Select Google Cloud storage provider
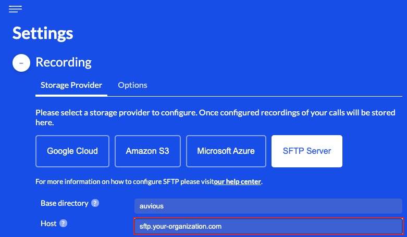The height and width of the screenshot is (237, 407). [72, 151]
